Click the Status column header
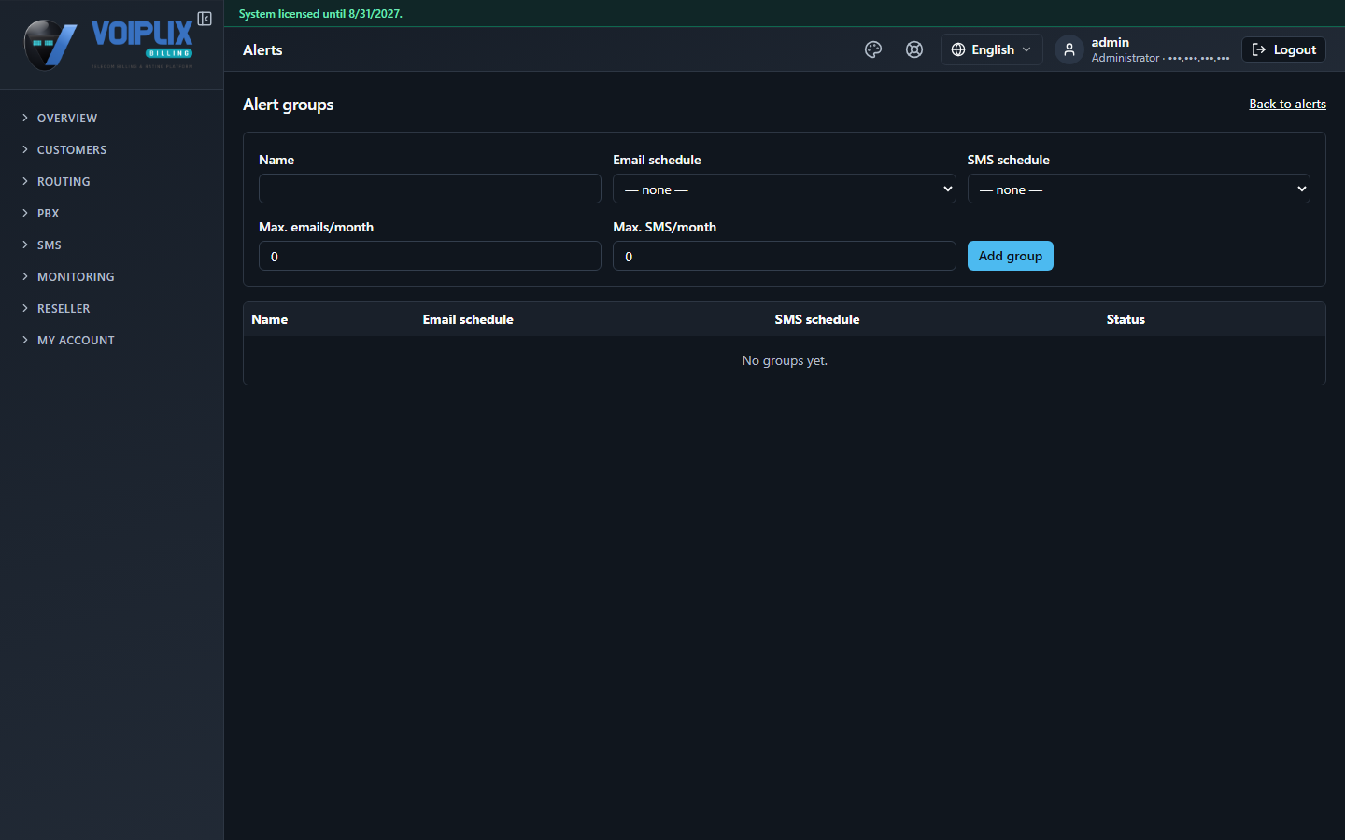Viewport: 1345px width, 840px height. [x=1126, y=319]
